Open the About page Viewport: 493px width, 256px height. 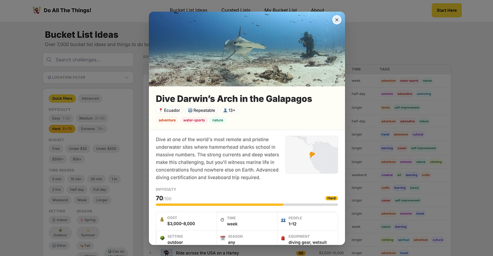click(317, 10)
